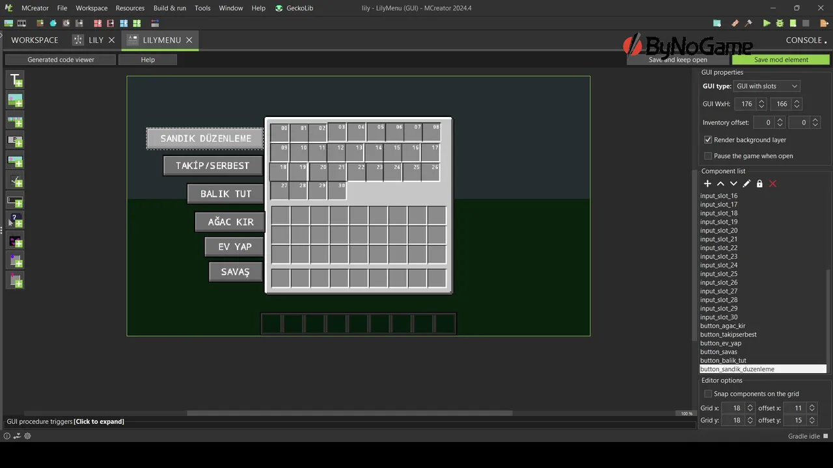Screen dimensions: 833x468
Task: Adjust the GUI width 176 stepper
Action: pos(761,104)
